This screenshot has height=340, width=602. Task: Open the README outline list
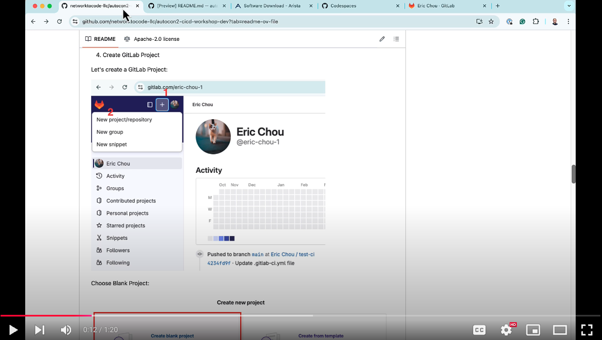pos(396,39)
